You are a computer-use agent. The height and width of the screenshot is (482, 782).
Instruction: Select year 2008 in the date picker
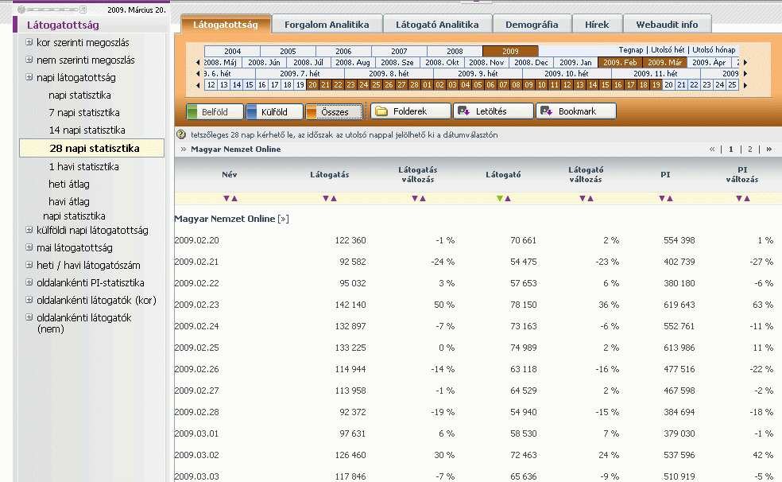point(455,51)
